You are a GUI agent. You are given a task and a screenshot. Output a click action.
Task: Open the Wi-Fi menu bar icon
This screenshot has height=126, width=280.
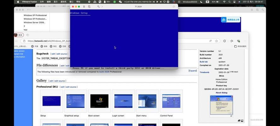(224, 2)
